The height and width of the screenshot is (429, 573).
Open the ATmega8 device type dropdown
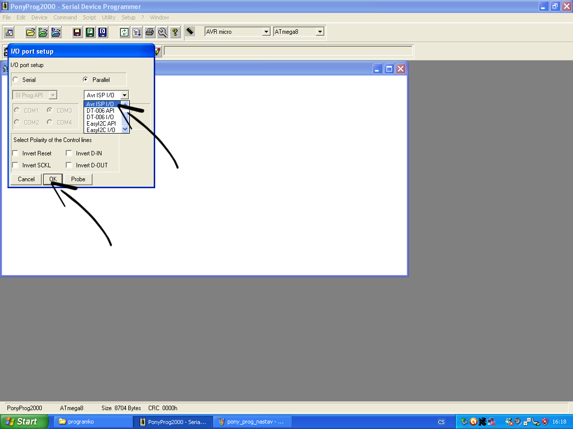tap(320, 32)
